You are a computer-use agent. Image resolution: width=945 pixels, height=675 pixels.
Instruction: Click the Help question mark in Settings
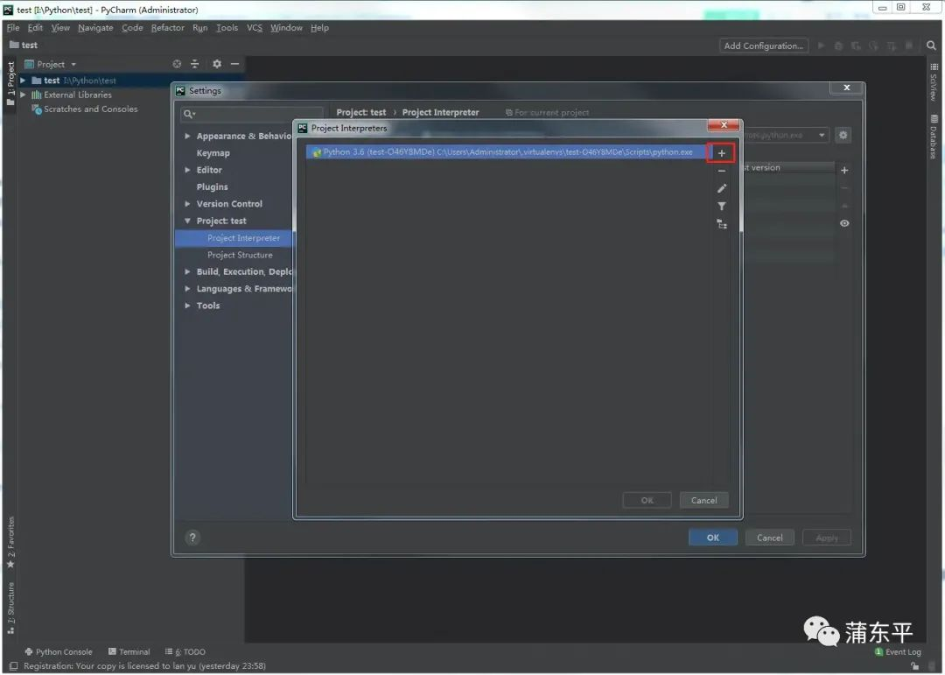tap(192, 537)
